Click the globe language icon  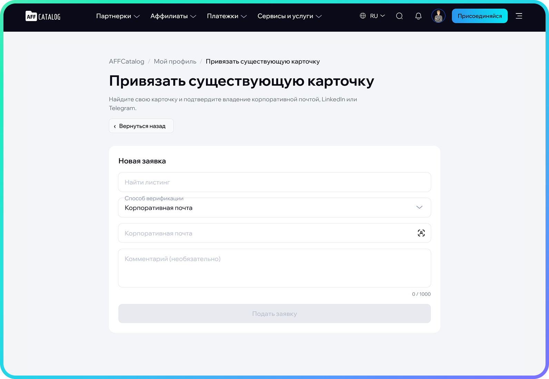(363, 16)
